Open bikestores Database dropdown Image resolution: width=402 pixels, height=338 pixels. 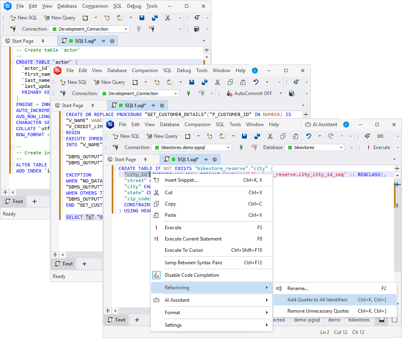(341, 148)
